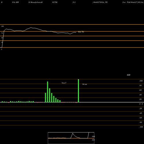
Task: Click the SI & MR header label
Action: [15, 2]
